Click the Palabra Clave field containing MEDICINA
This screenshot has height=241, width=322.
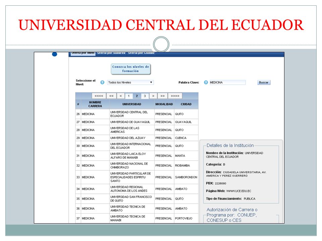pyautogui.click(x=227, y=82)
